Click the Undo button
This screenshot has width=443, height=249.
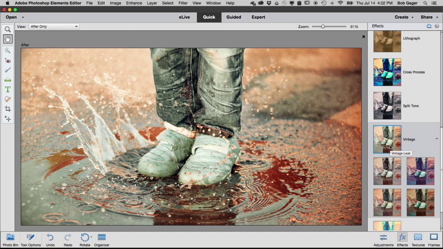(50, 240)
